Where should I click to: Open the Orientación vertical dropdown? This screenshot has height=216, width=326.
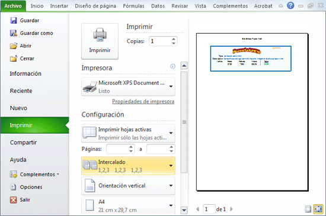click(128, 186)
